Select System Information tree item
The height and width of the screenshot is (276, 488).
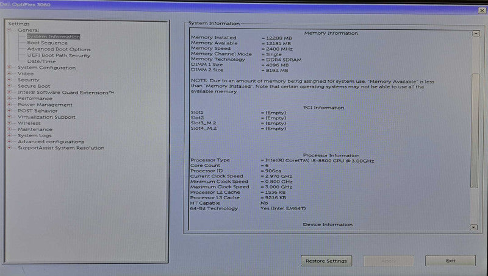coord(54,37)
